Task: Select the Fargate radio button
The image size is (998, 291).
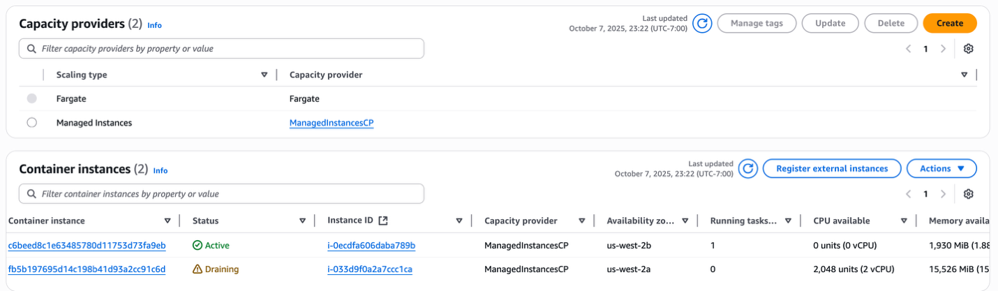Action: point(31,99)
